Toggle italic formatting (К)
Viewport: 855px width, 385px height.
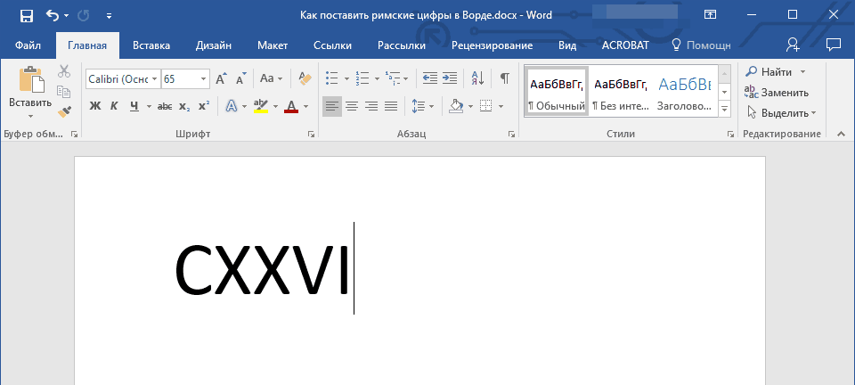(114, 107)
